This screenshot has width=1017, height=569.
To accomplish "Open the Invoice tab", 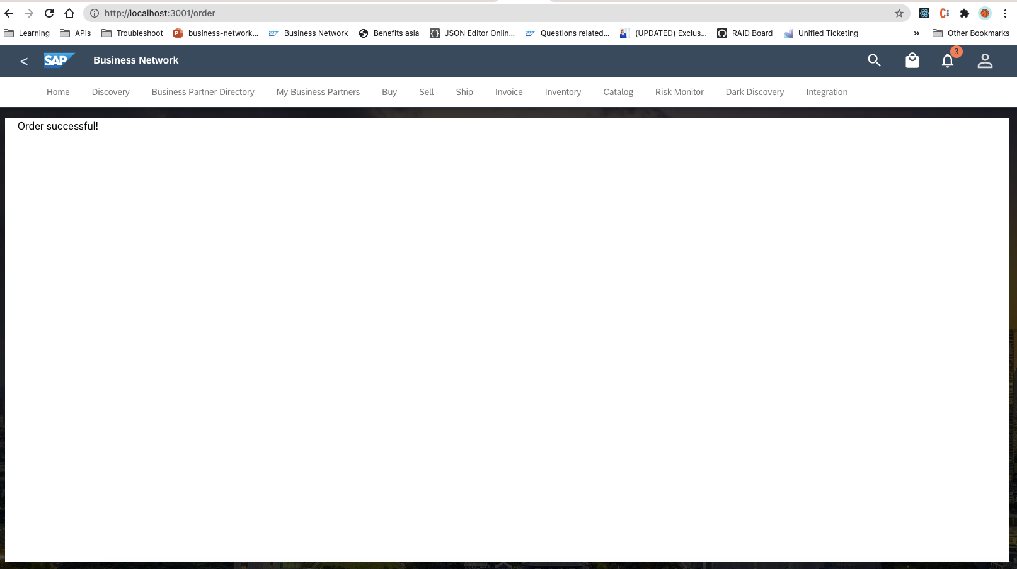I will point(509,92).
